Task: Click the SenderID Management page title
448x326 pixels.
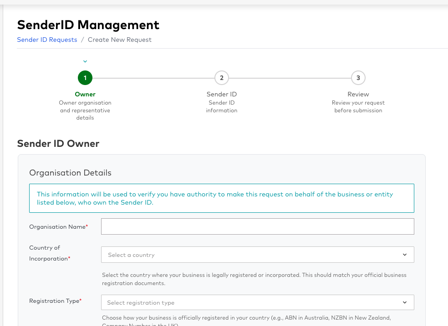Action: pos(88,25)
